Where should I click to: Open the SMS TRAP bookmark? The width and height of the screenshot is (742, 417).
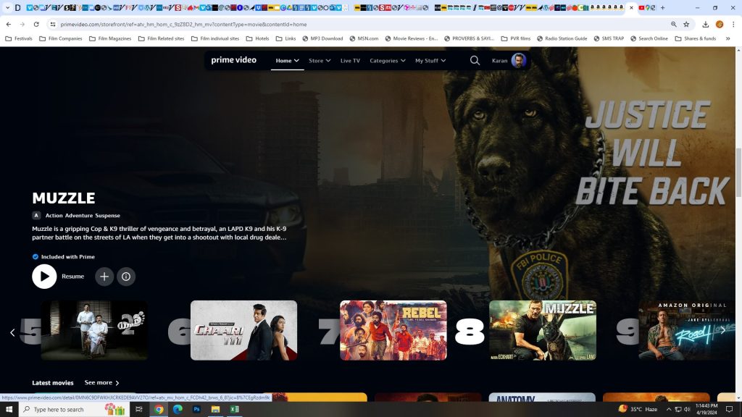609,38
